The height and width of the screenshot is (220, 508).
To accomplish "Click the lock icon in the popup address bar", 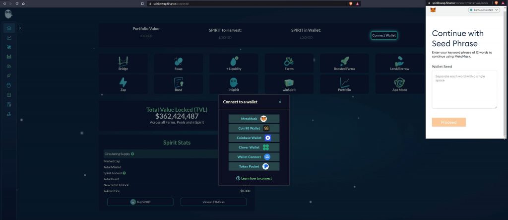I will (x=429, y=2).
